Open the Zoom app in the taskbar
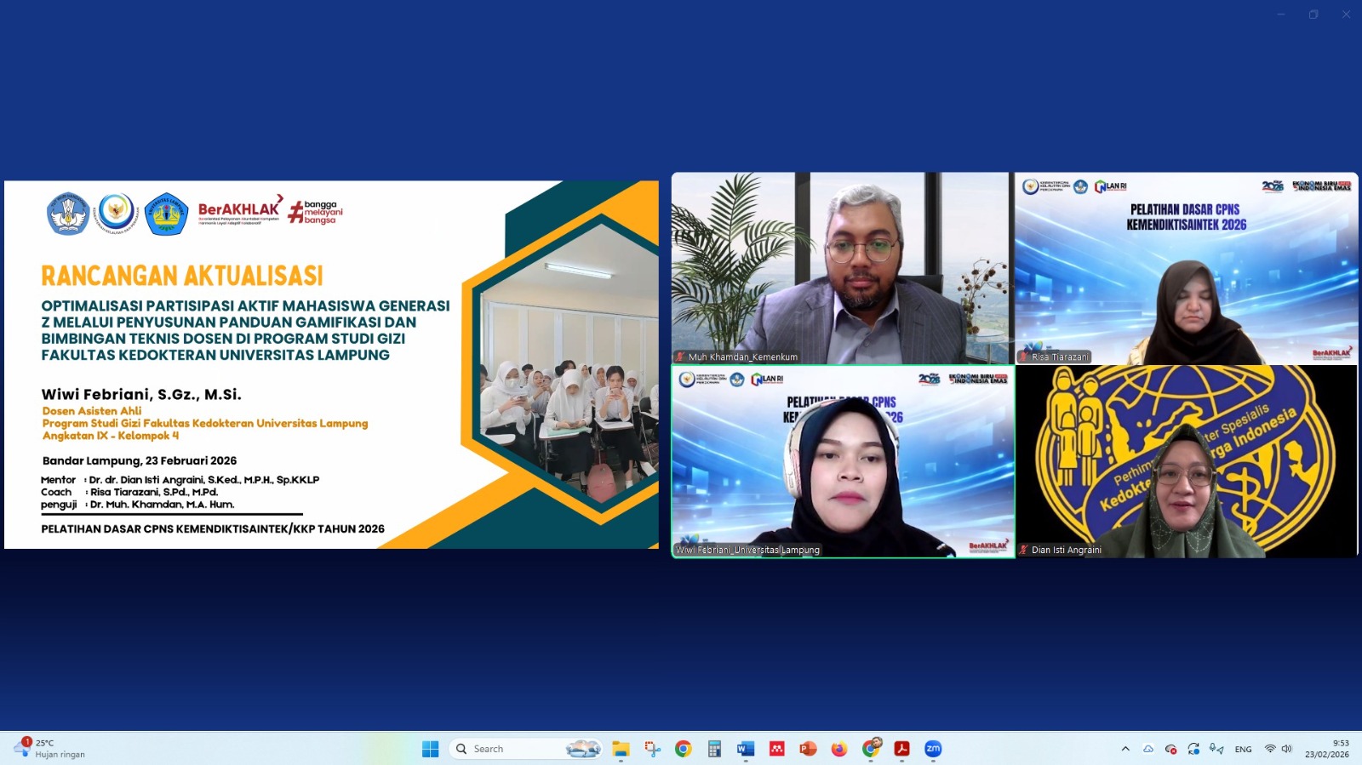 (x=933, y=749)
